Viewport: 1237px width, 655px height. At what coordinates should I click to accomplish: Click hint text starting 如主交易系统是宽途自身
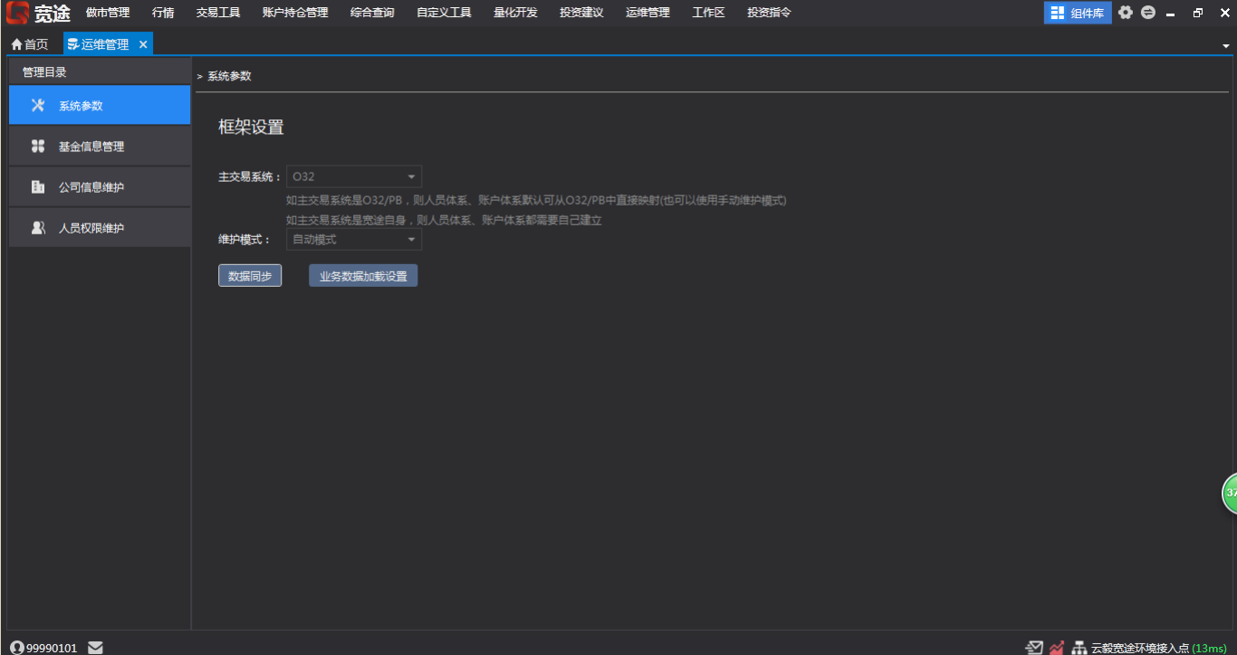click(x=444, y=220)
